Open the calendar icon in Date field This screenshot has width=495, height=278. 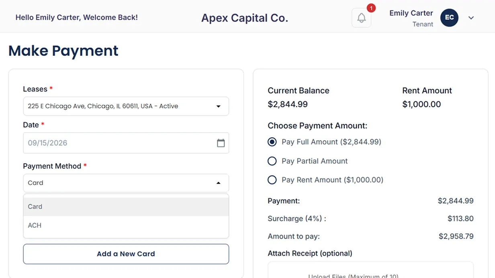point(221,143)
